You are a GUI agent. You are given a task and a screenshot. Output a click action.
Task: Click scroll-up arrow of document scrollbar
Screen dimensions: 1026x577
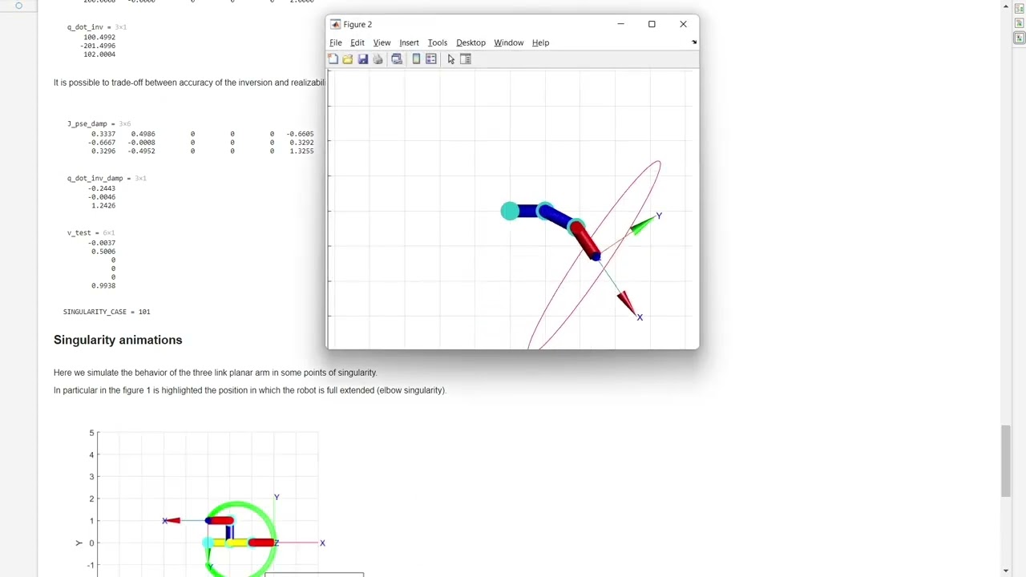point(1006,7)
